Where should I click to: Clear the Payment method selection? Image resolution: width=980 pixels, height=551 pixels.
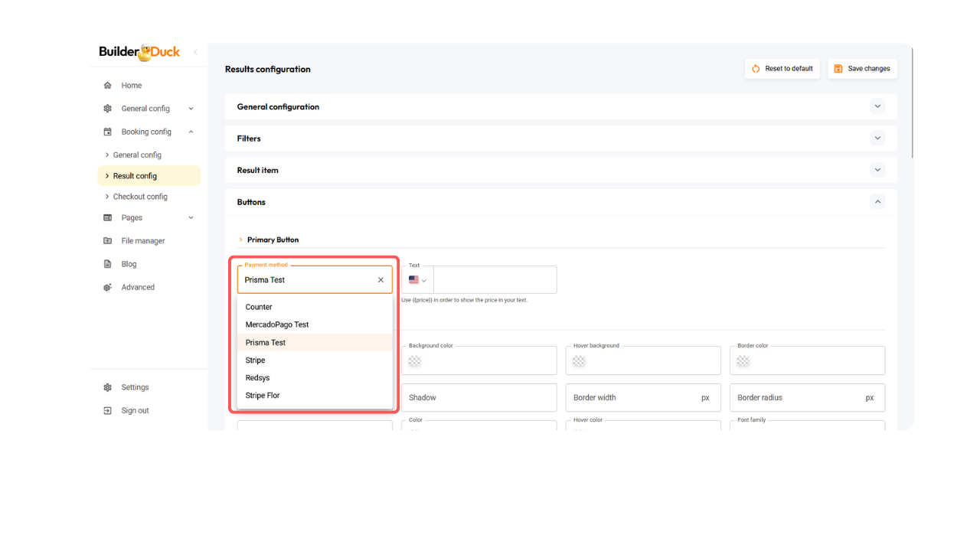point(381,280)
